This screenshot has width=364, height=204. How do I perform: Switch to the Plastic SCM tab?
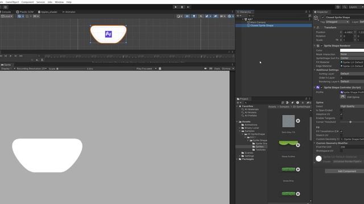click(25, 12)
